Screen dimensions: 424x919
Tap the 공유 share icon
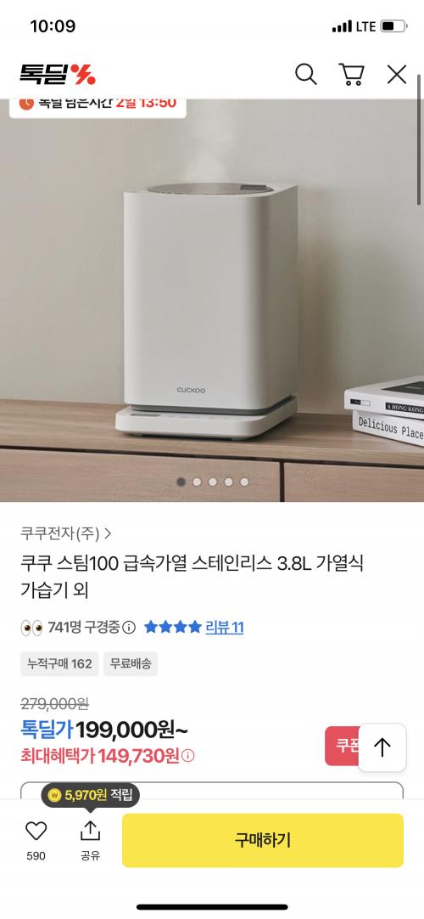point(90,831)
